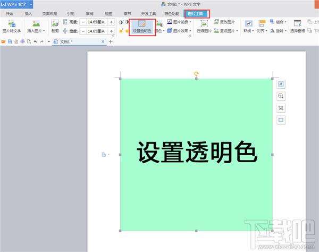Click the 高度 height input field

point(97,22)
